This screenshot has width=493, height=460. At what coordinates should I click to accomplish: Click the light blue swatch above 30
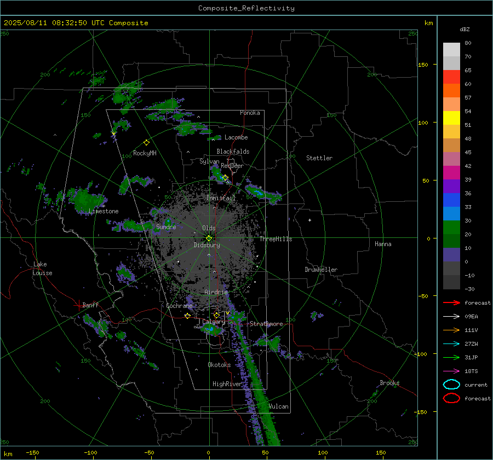pos(451,214)
